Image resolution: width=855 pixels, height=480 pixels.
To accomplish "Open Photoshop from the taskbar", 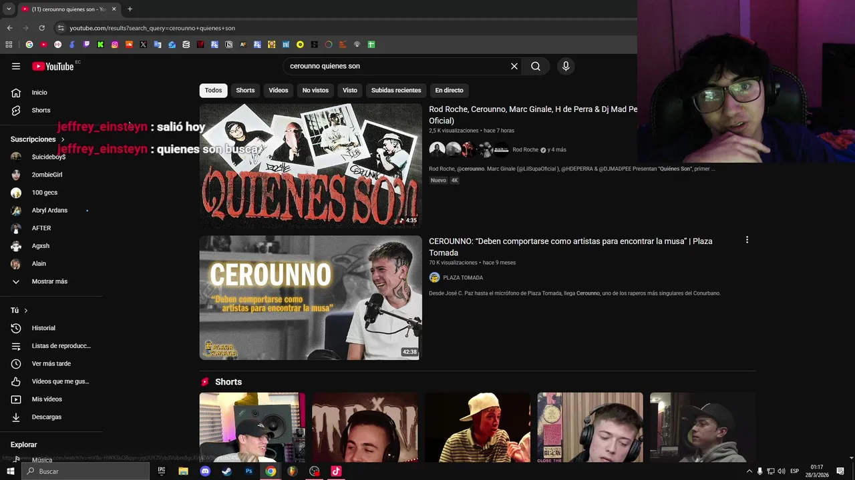I will coord(248,471).
